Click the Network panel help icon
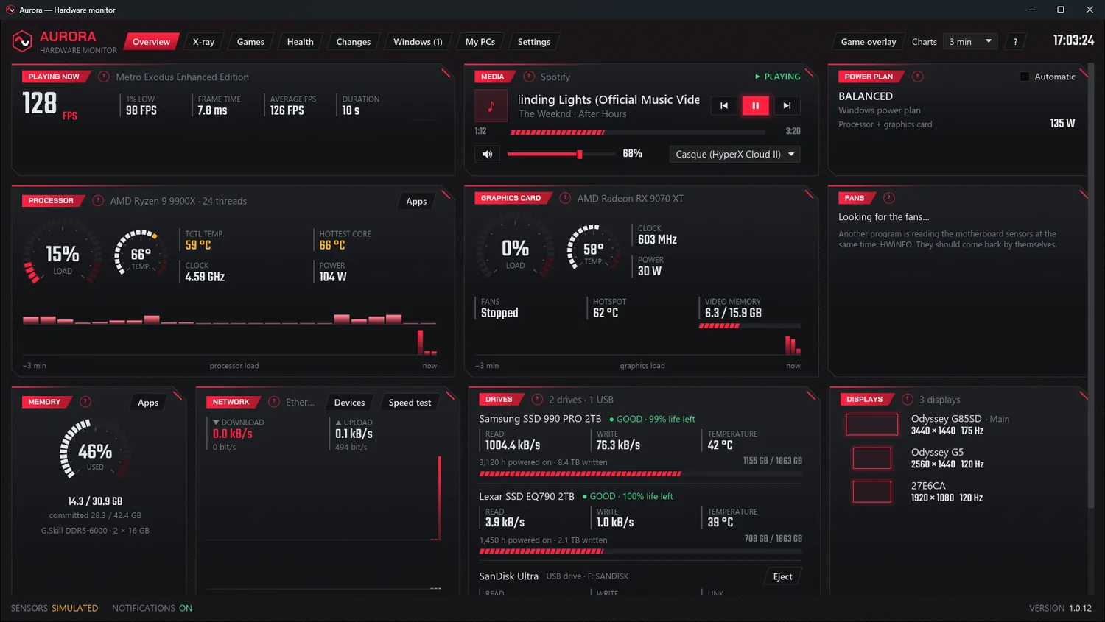Viewport: 1105px width, 622px height. (274, 402)
